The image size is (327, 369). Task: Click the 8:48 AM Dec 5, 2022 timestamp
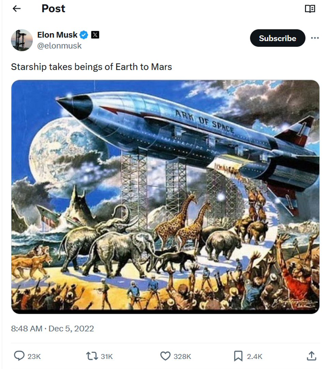(53, 329)
